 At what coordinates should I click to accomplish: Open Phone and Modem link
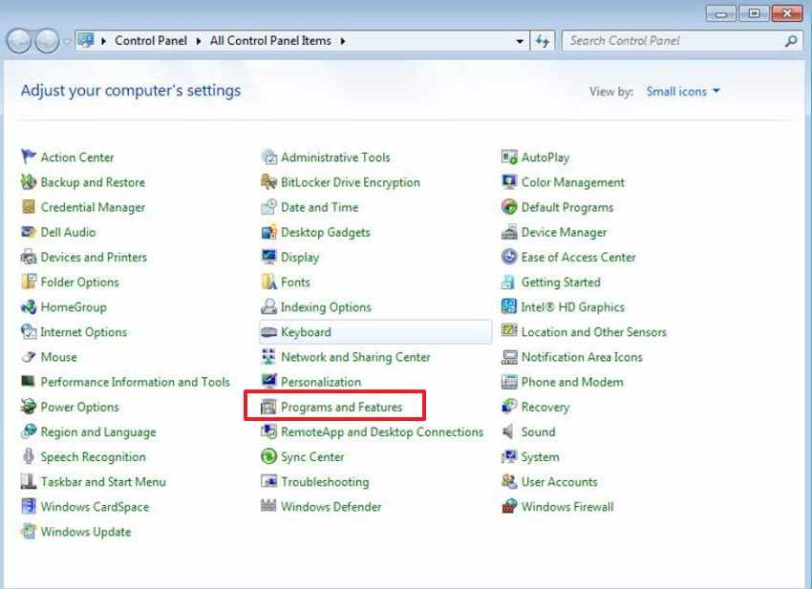click(x=572, y=382)
